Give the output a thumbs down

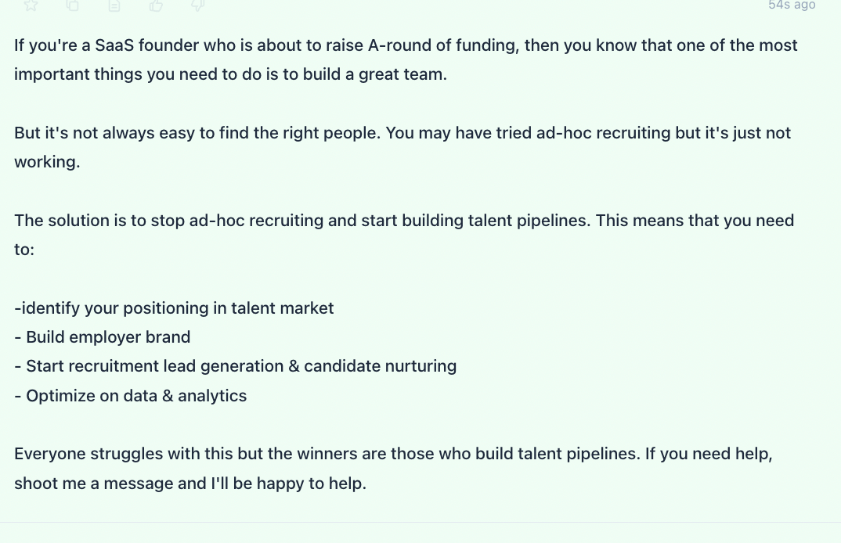pos(198,5)
